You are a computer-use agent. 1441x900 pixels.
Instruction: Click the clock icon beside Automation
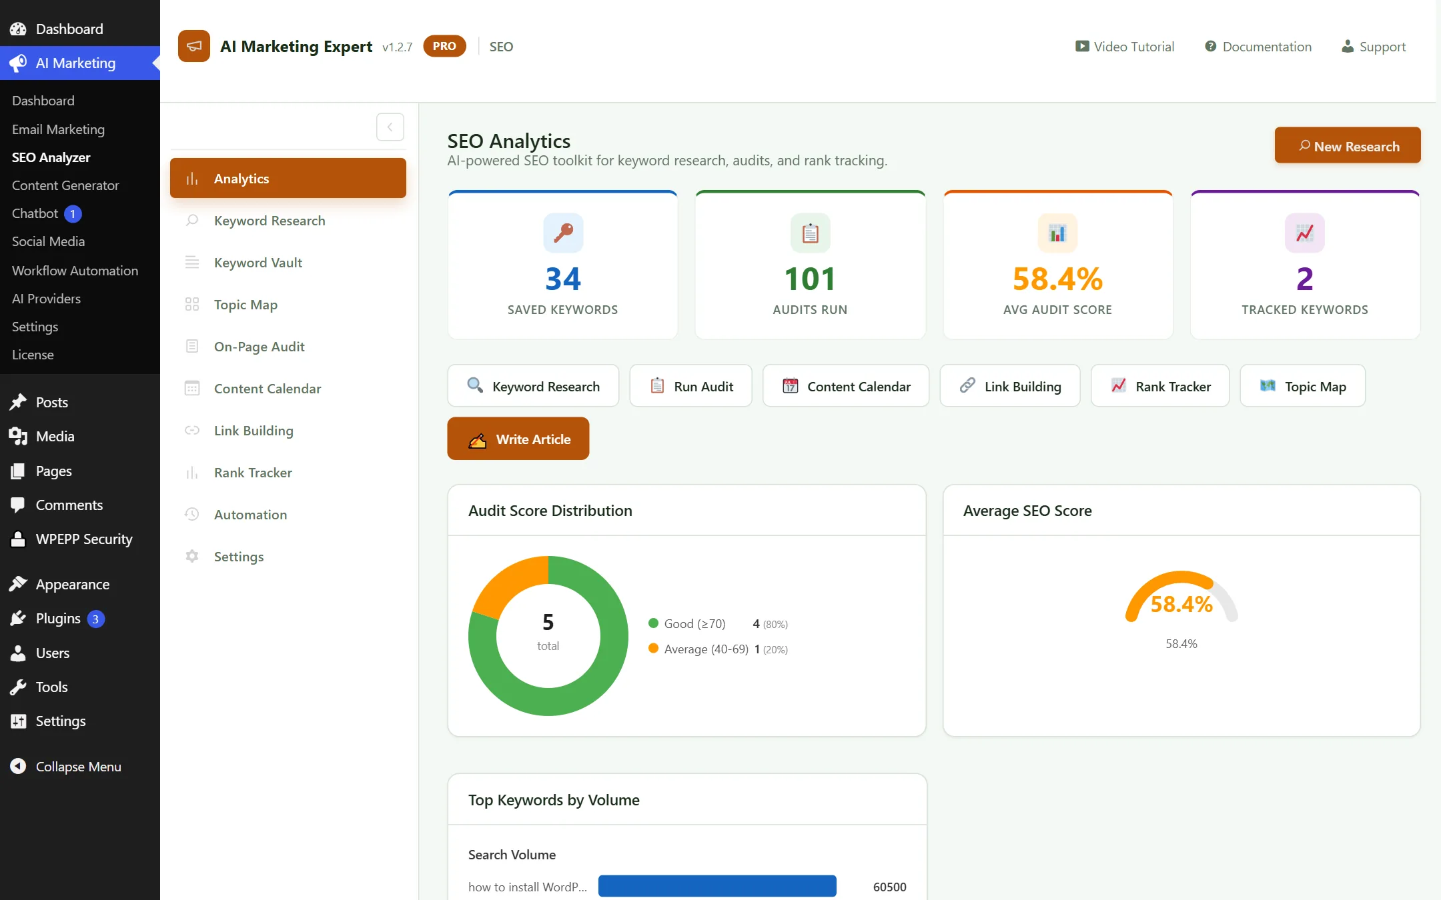click(192, 514)
